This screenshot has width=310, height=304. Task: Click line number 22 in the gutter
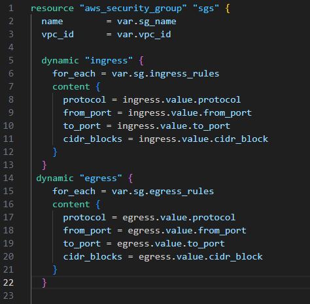[x=9, y=283]
